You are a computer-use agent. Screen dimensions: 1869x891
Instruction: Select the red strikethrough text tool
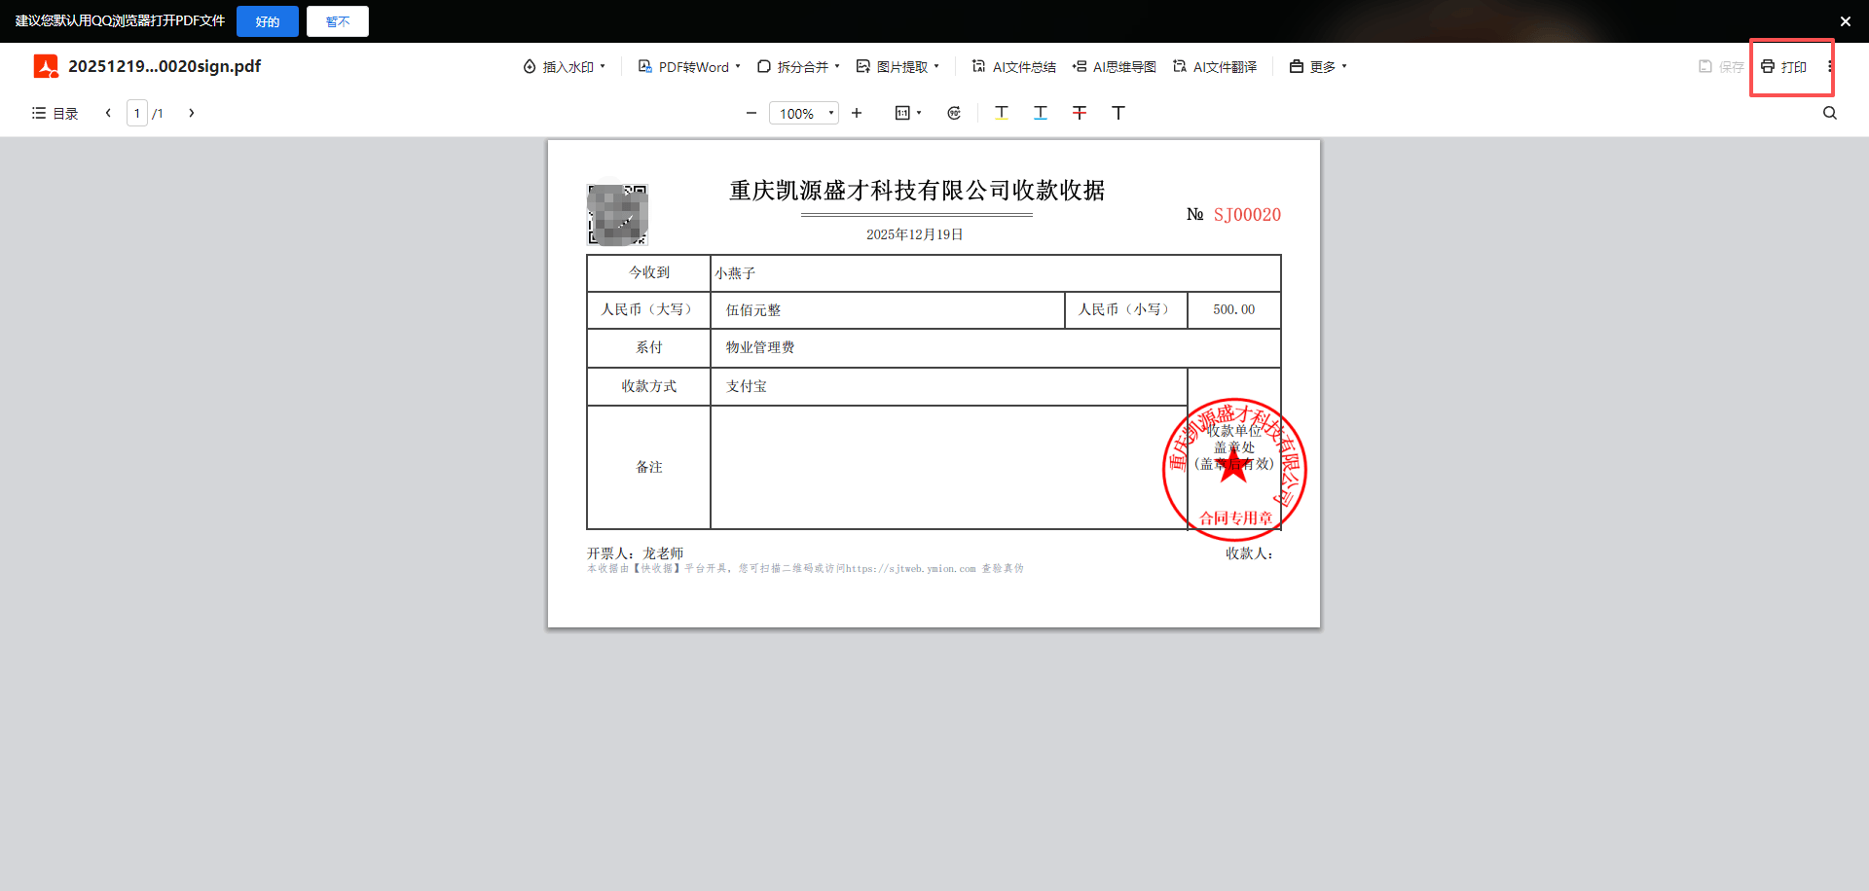[x=1079, y=113]
